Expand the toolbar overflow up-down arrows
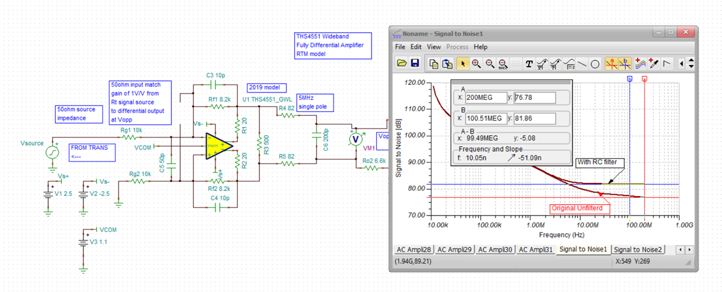This screenshot has width=722, height=292. (691, 63)
